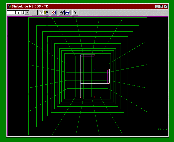Click the Mark selection toolbar icon
The height and width of the screenshot is (142, 174).
(x=35, y=12)
